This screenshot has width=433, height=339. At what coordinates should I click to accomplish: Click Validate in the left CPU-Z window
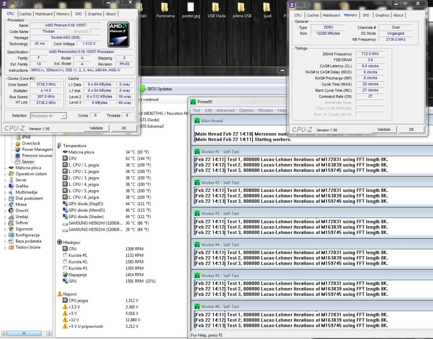[96, 128]
